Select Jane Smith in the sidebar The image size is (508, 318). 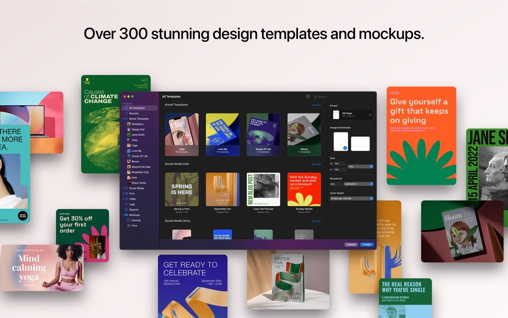pyautogui.click(x=138, y=135)
